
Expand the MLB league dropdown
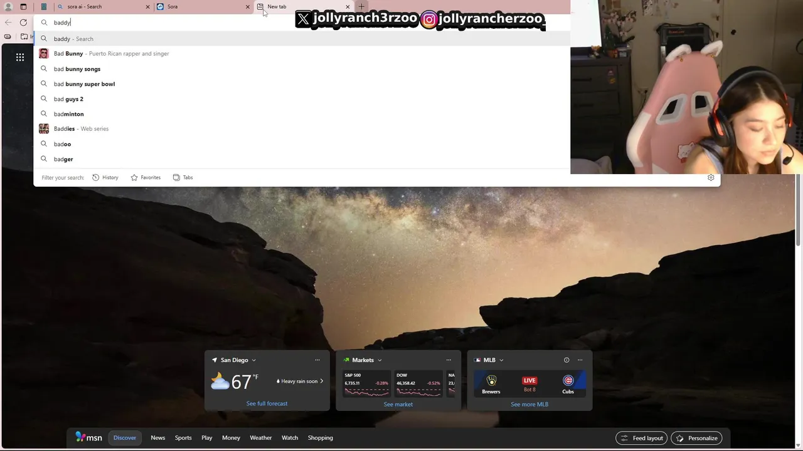501,360
